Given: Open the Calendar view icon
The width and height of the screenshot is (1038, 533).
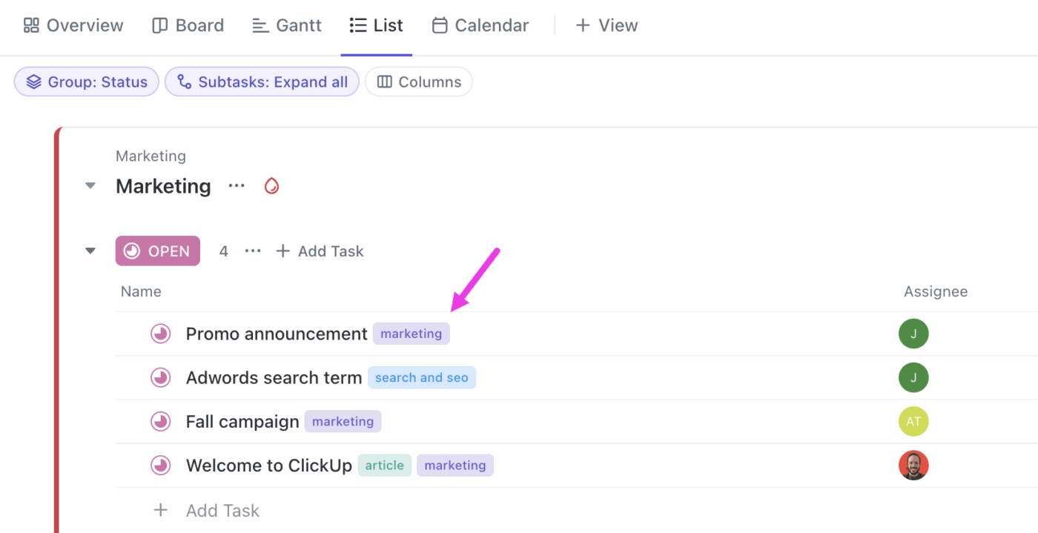Looking at the screenshot, I should pos(440,24).
